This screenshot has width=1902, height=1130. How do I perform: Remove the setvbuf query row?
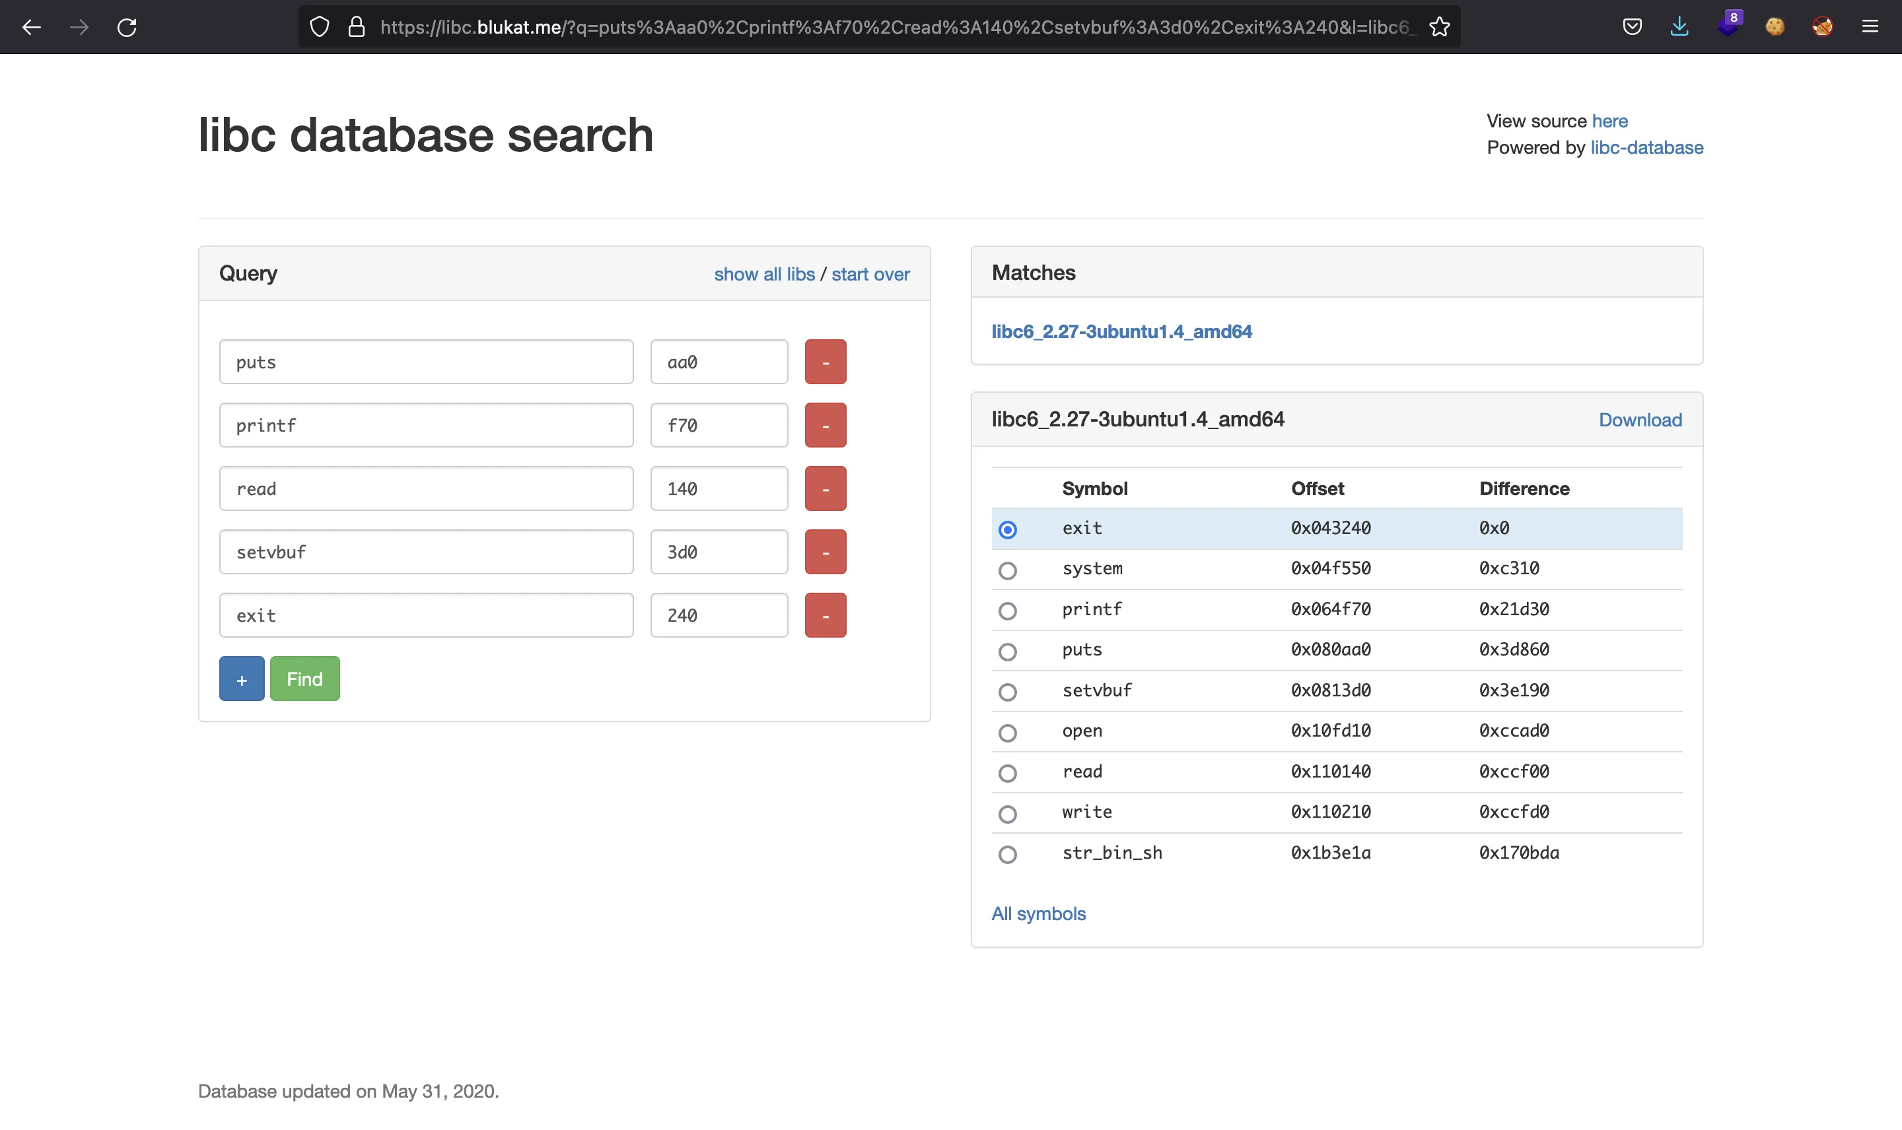[826, 551]
